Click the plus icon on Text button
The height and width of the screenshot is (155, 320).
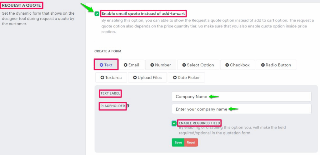pyautogui.click(x=101, y=65)
